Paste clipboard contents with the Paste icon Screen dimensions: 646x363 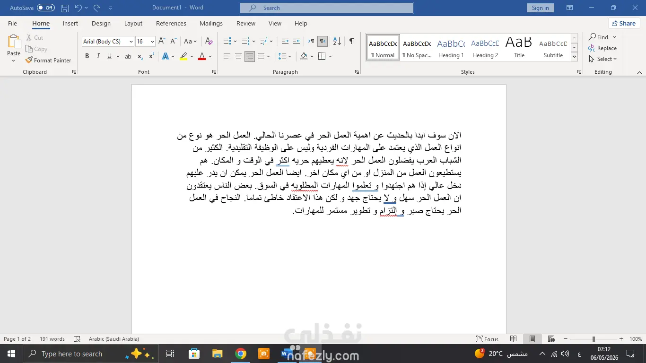[14, 43]
